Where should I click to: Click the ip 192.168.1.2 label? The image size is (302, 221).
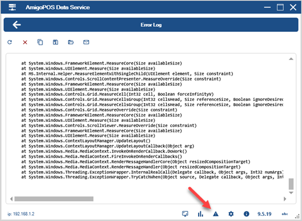pos(21,214)
